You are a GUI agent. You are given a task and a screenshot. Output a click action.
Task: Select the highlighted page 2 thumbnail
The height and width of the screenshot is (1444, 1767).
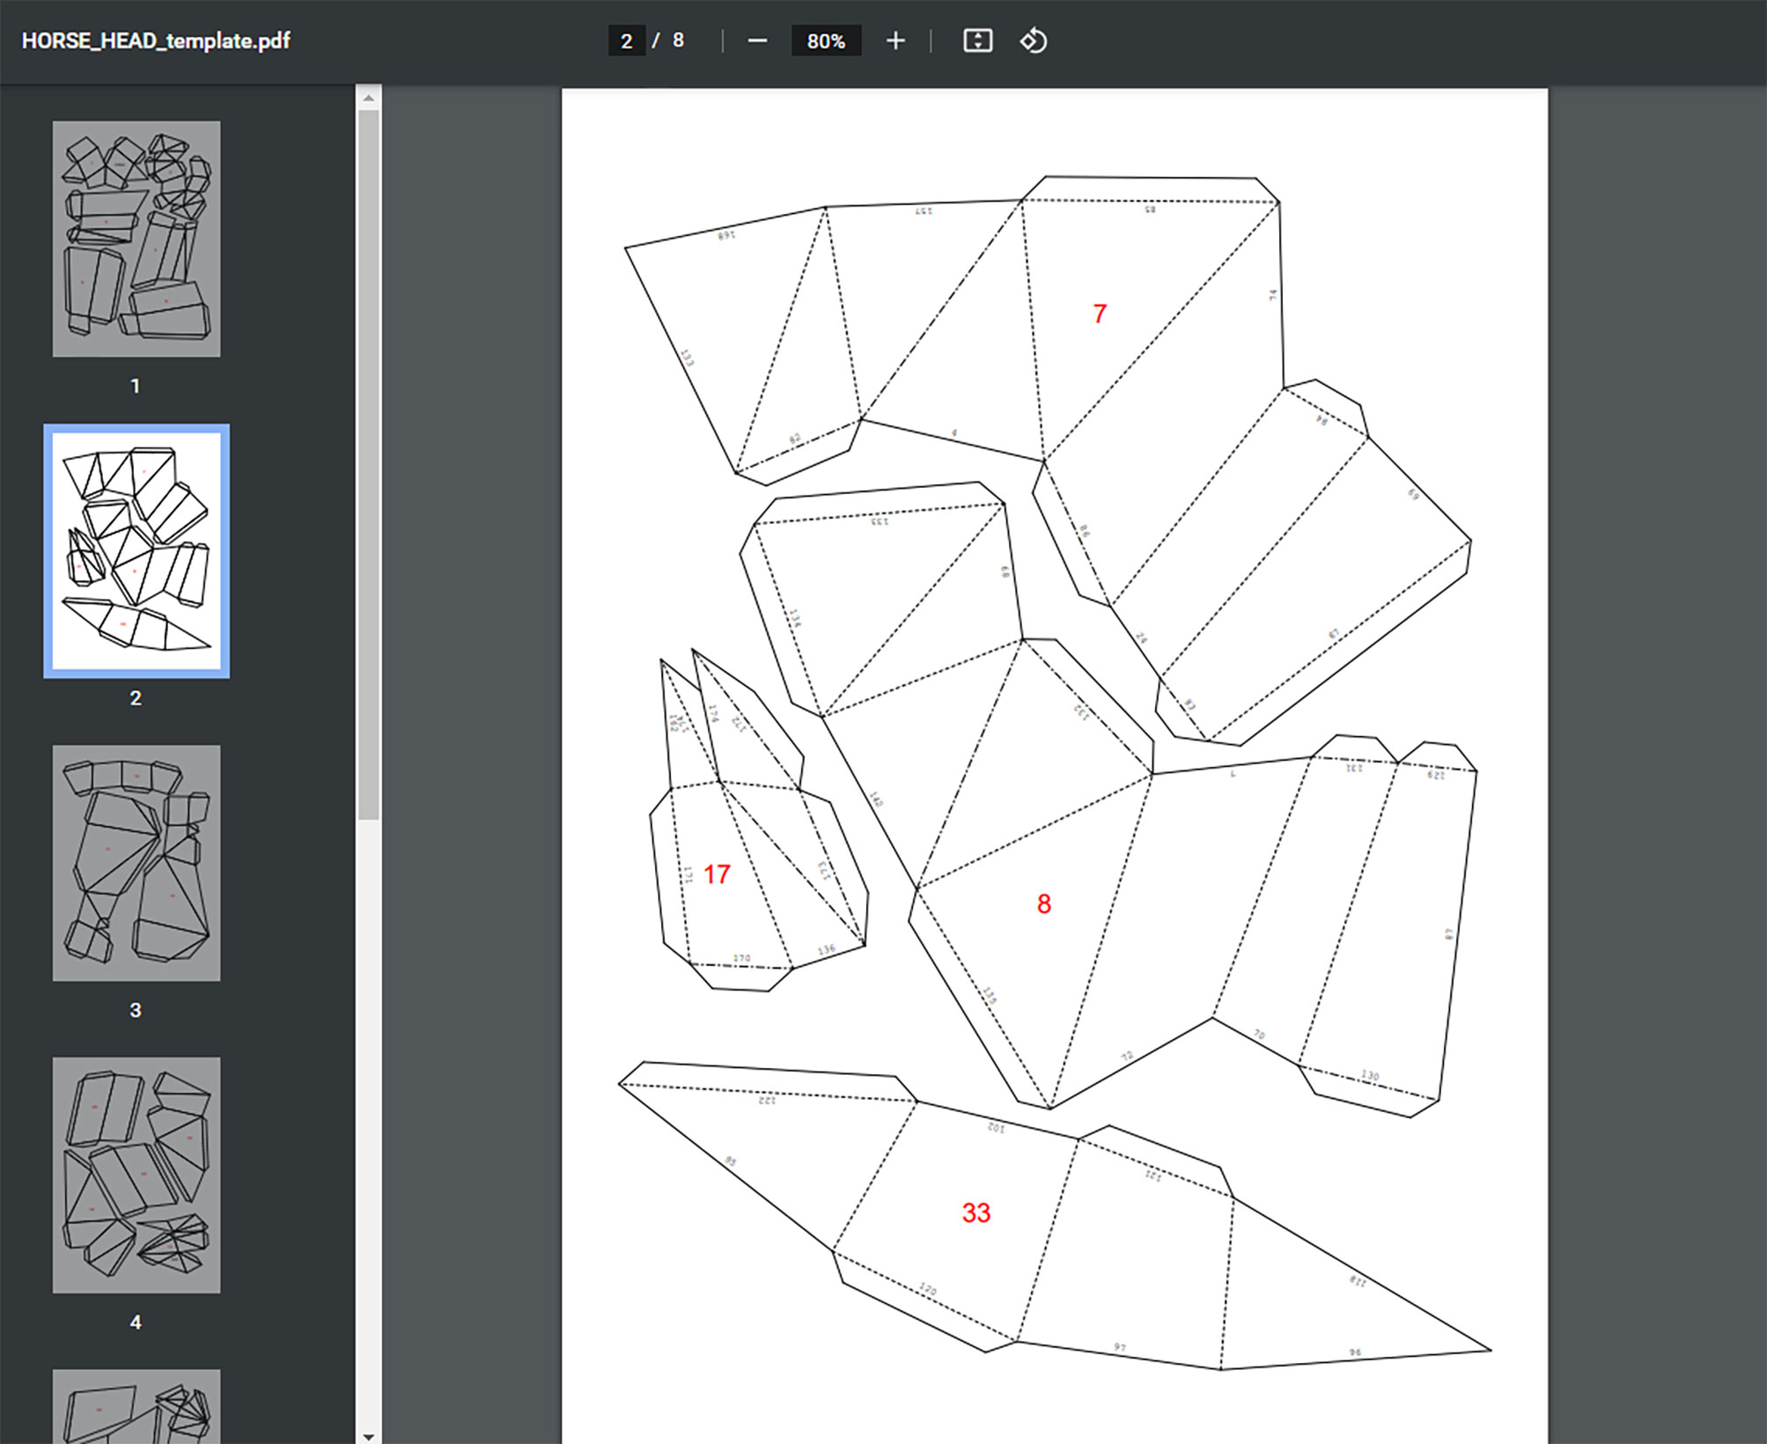[x=136, y=551]
